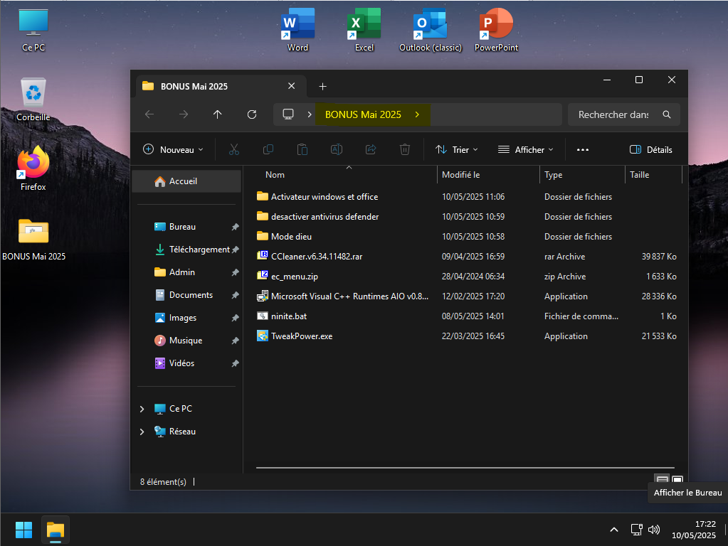Viewport: 728px width, 546px height.
Task: Open the Windows Start menu
Action: pyautogui.click(x=23, y=530)
